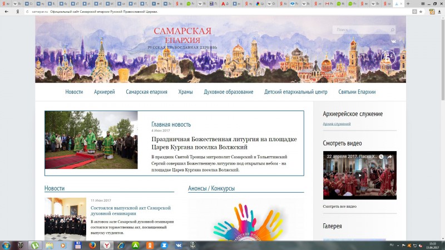The image size is (445, 250).
Task: Reload the page with the refresh icon
Action: 27,12
